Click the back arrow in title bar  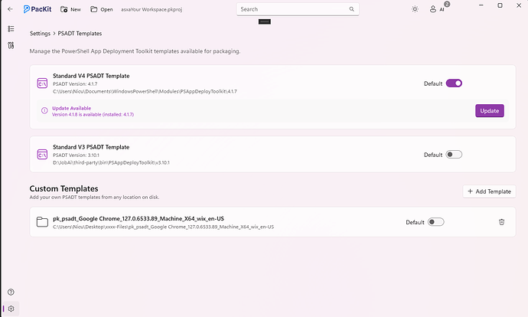pyautogui.click(x=9, y=9)
